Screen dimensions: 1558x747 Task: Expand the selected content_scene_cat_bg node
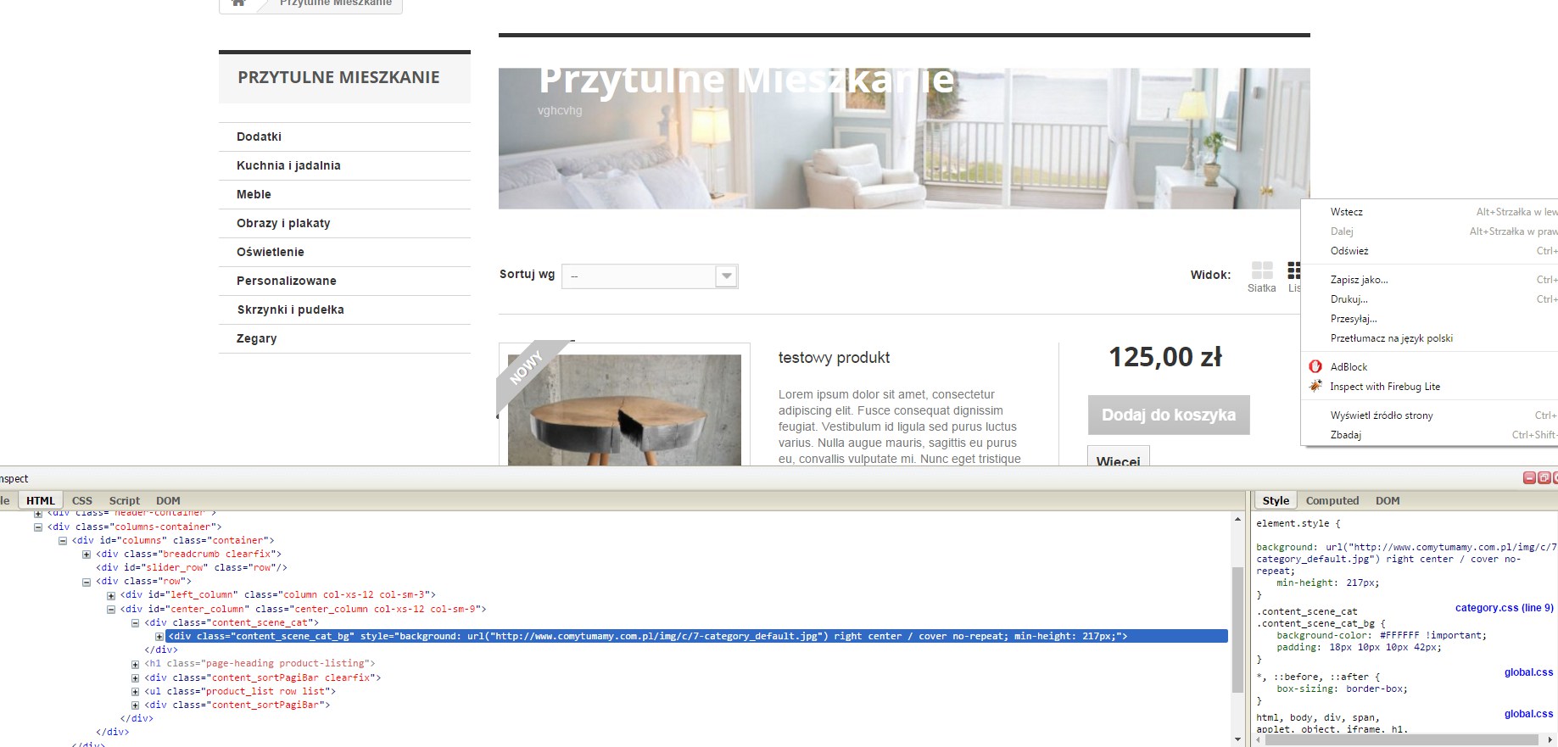(159, 637)
